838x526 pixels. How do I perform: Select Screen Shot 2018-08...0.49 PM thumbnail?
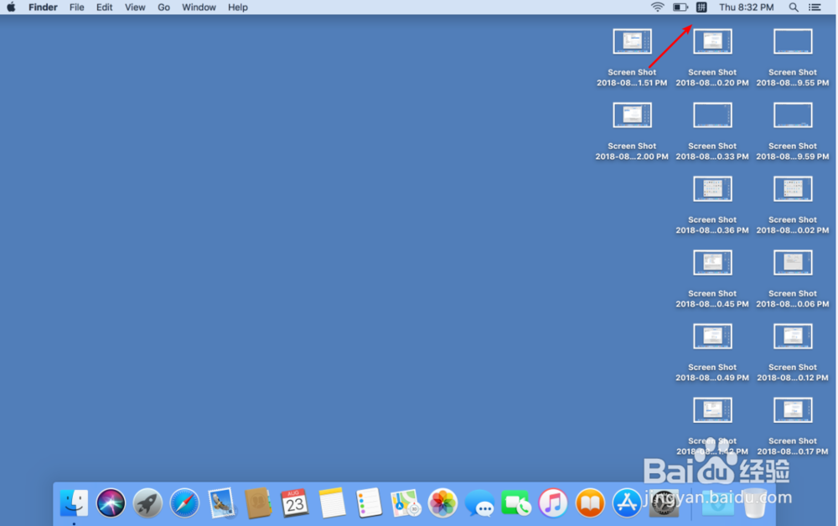[x=712, y=337]
